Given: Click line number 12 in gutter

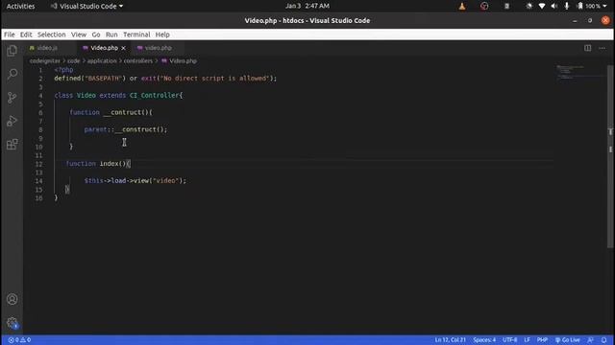Looking at the screenshot, I should (38, 164).
